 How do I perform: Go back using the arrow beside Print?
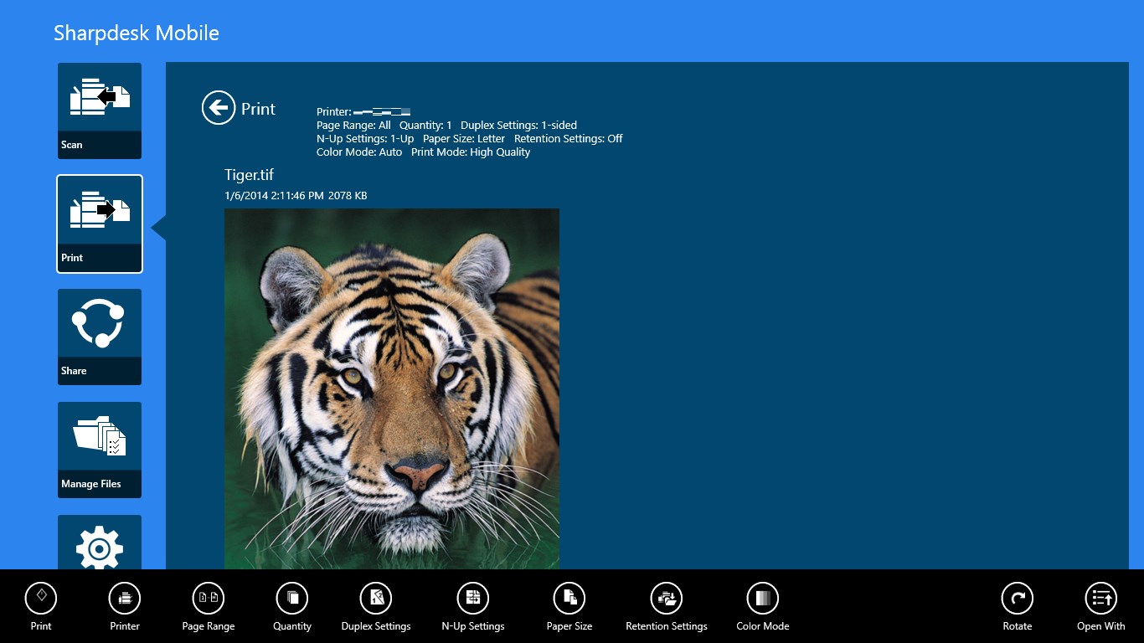pyautogui.click(x=219, y=108)
